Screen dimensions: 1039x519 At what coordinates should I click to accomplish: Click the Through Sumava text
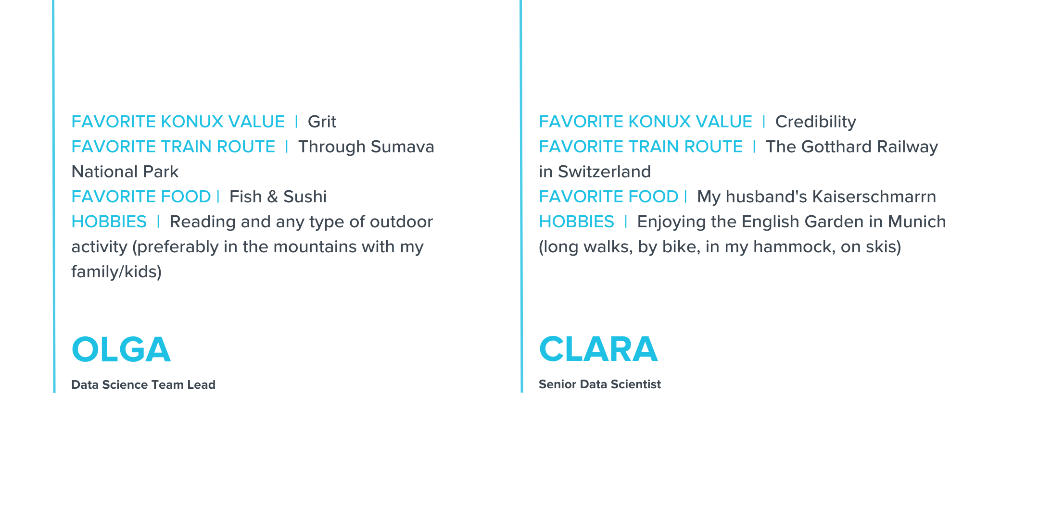pyautogui.click(x=366, y=147)
